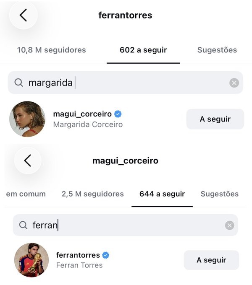Viewport: 252px width, 285px height.
Task: Go back from ferrantorres following list
Action: click(x=23, y=15)
